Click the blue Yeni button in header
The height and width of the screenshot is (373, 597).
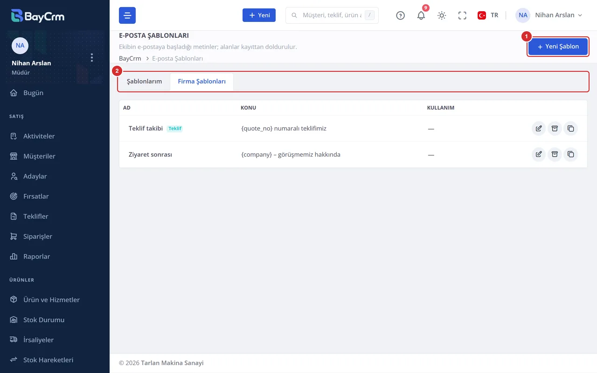coord(259,15)
